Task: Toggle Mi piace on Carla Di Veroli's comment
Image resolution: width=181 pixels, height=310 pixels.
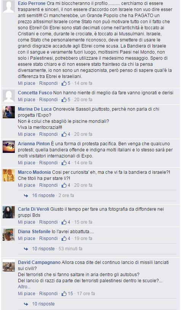Action: (27, 222)
